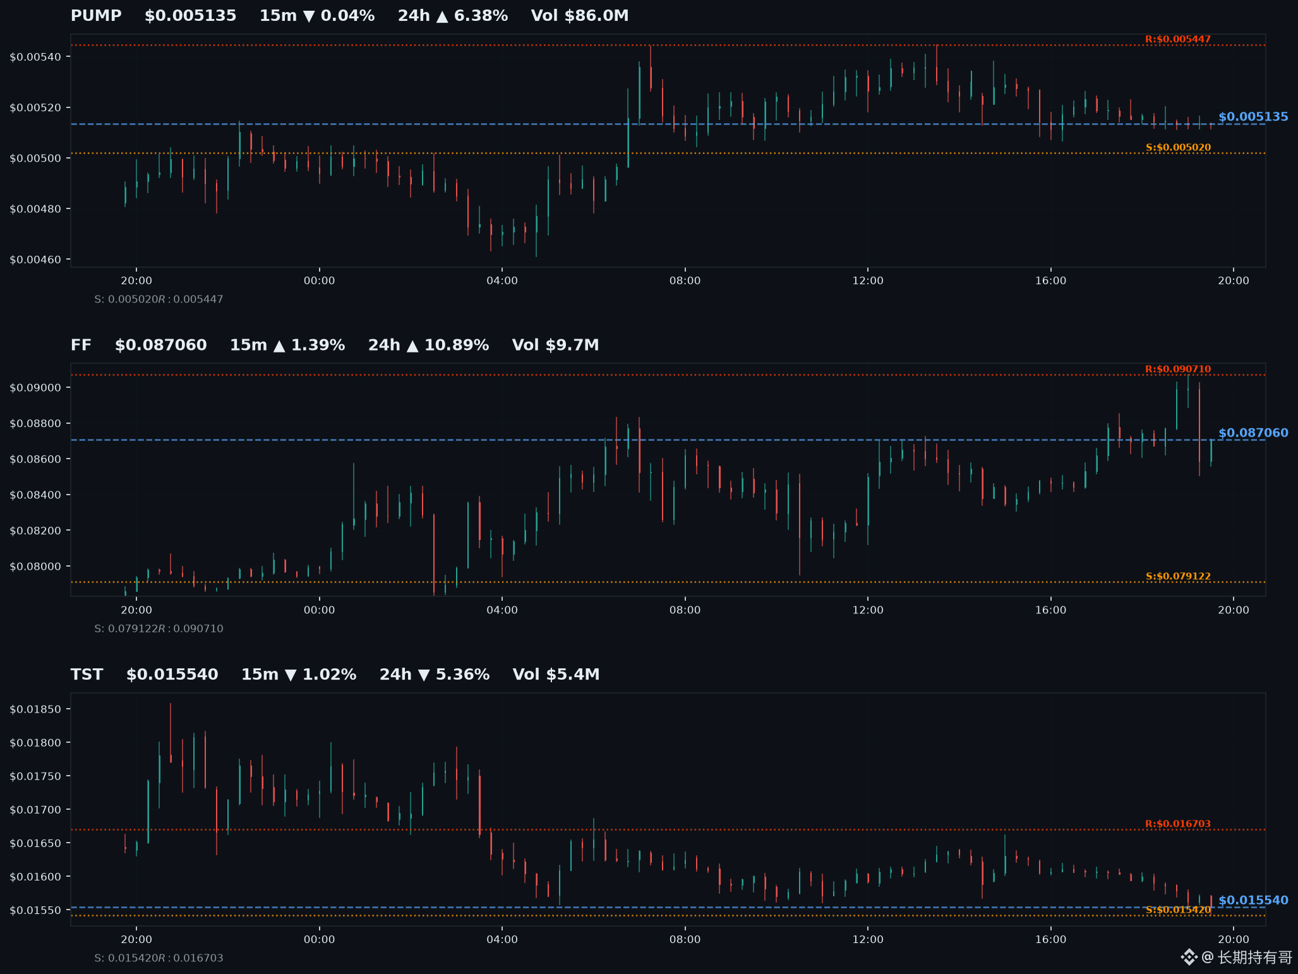
Task: Click the 12:00 time label under the PUMP chart
Action: (x=868, y=280)
